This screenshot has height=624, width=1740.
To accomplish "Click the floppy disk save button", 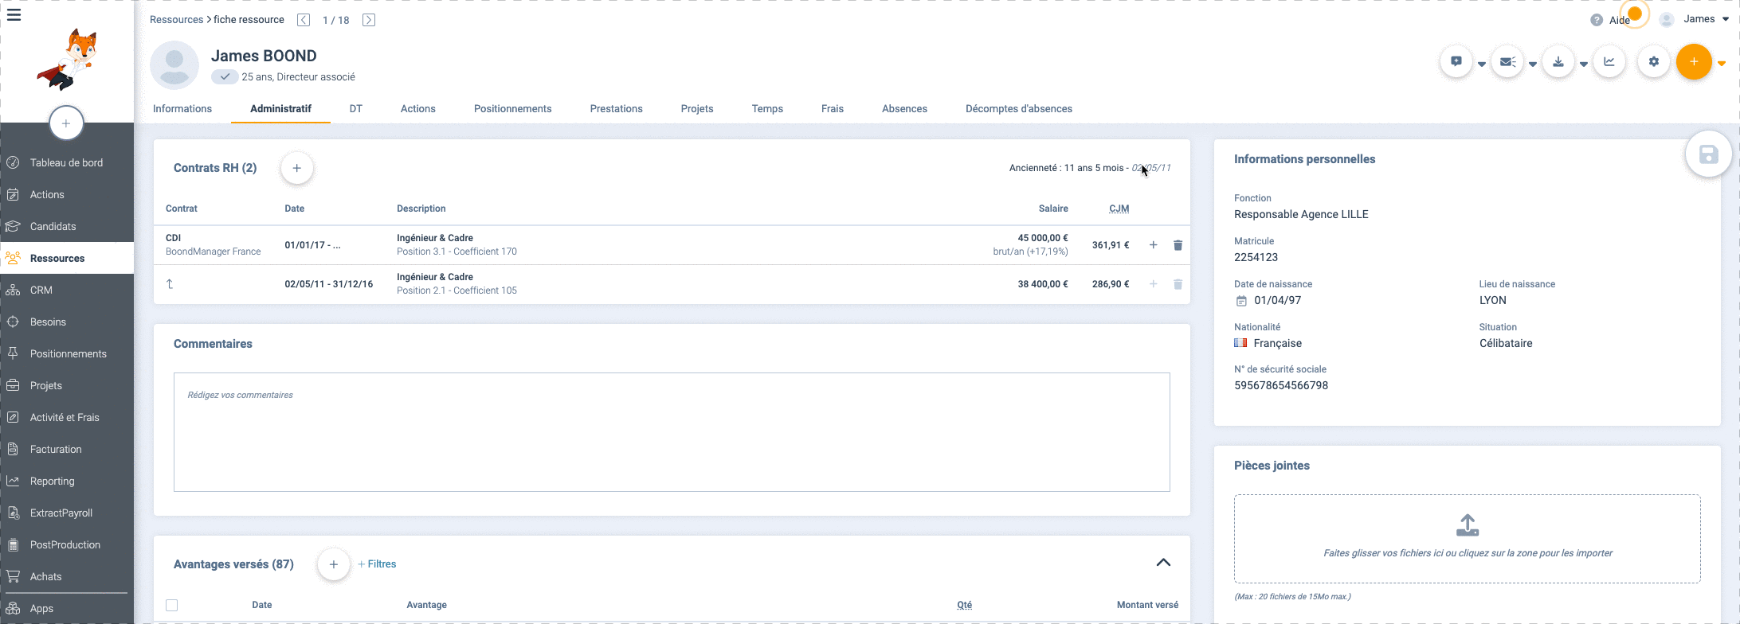I will (x=1708, y=154).
